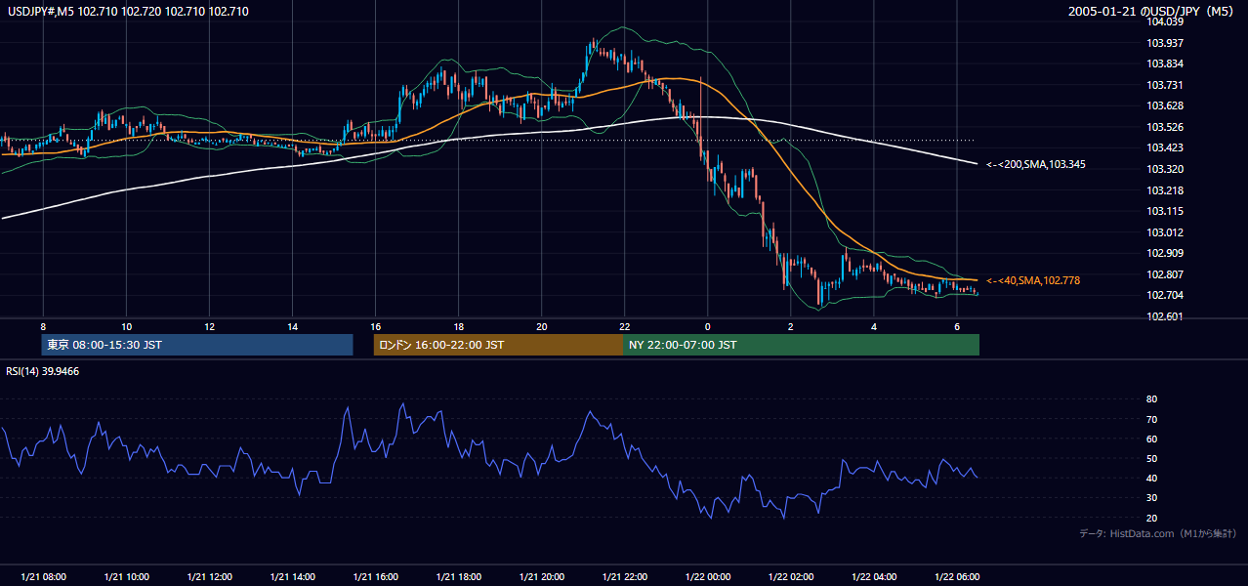Screen dimensions: 1248x586
Task: Click price axis value 103.218
Action: click(1165, 190)
